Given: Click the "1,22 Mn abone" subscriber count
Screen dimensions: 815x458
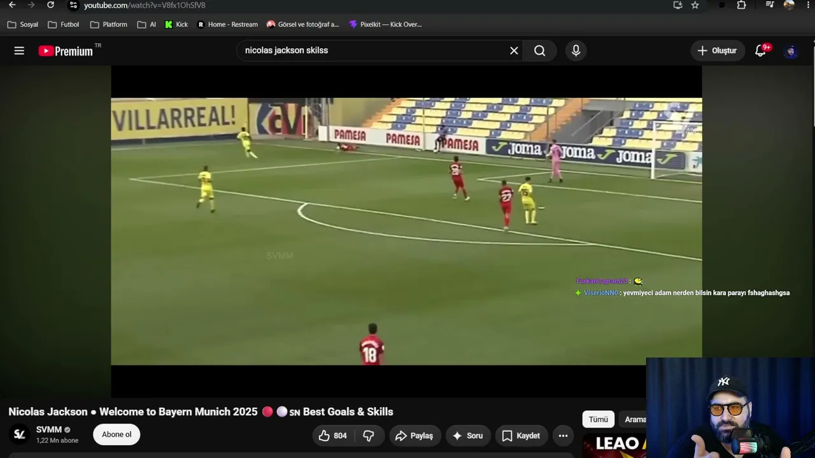Looking at the screenshot, I should [57, 440].
